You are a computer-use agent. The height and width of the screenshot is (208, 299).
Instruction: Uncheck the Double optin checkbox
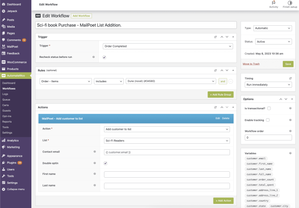pos(106,163)
